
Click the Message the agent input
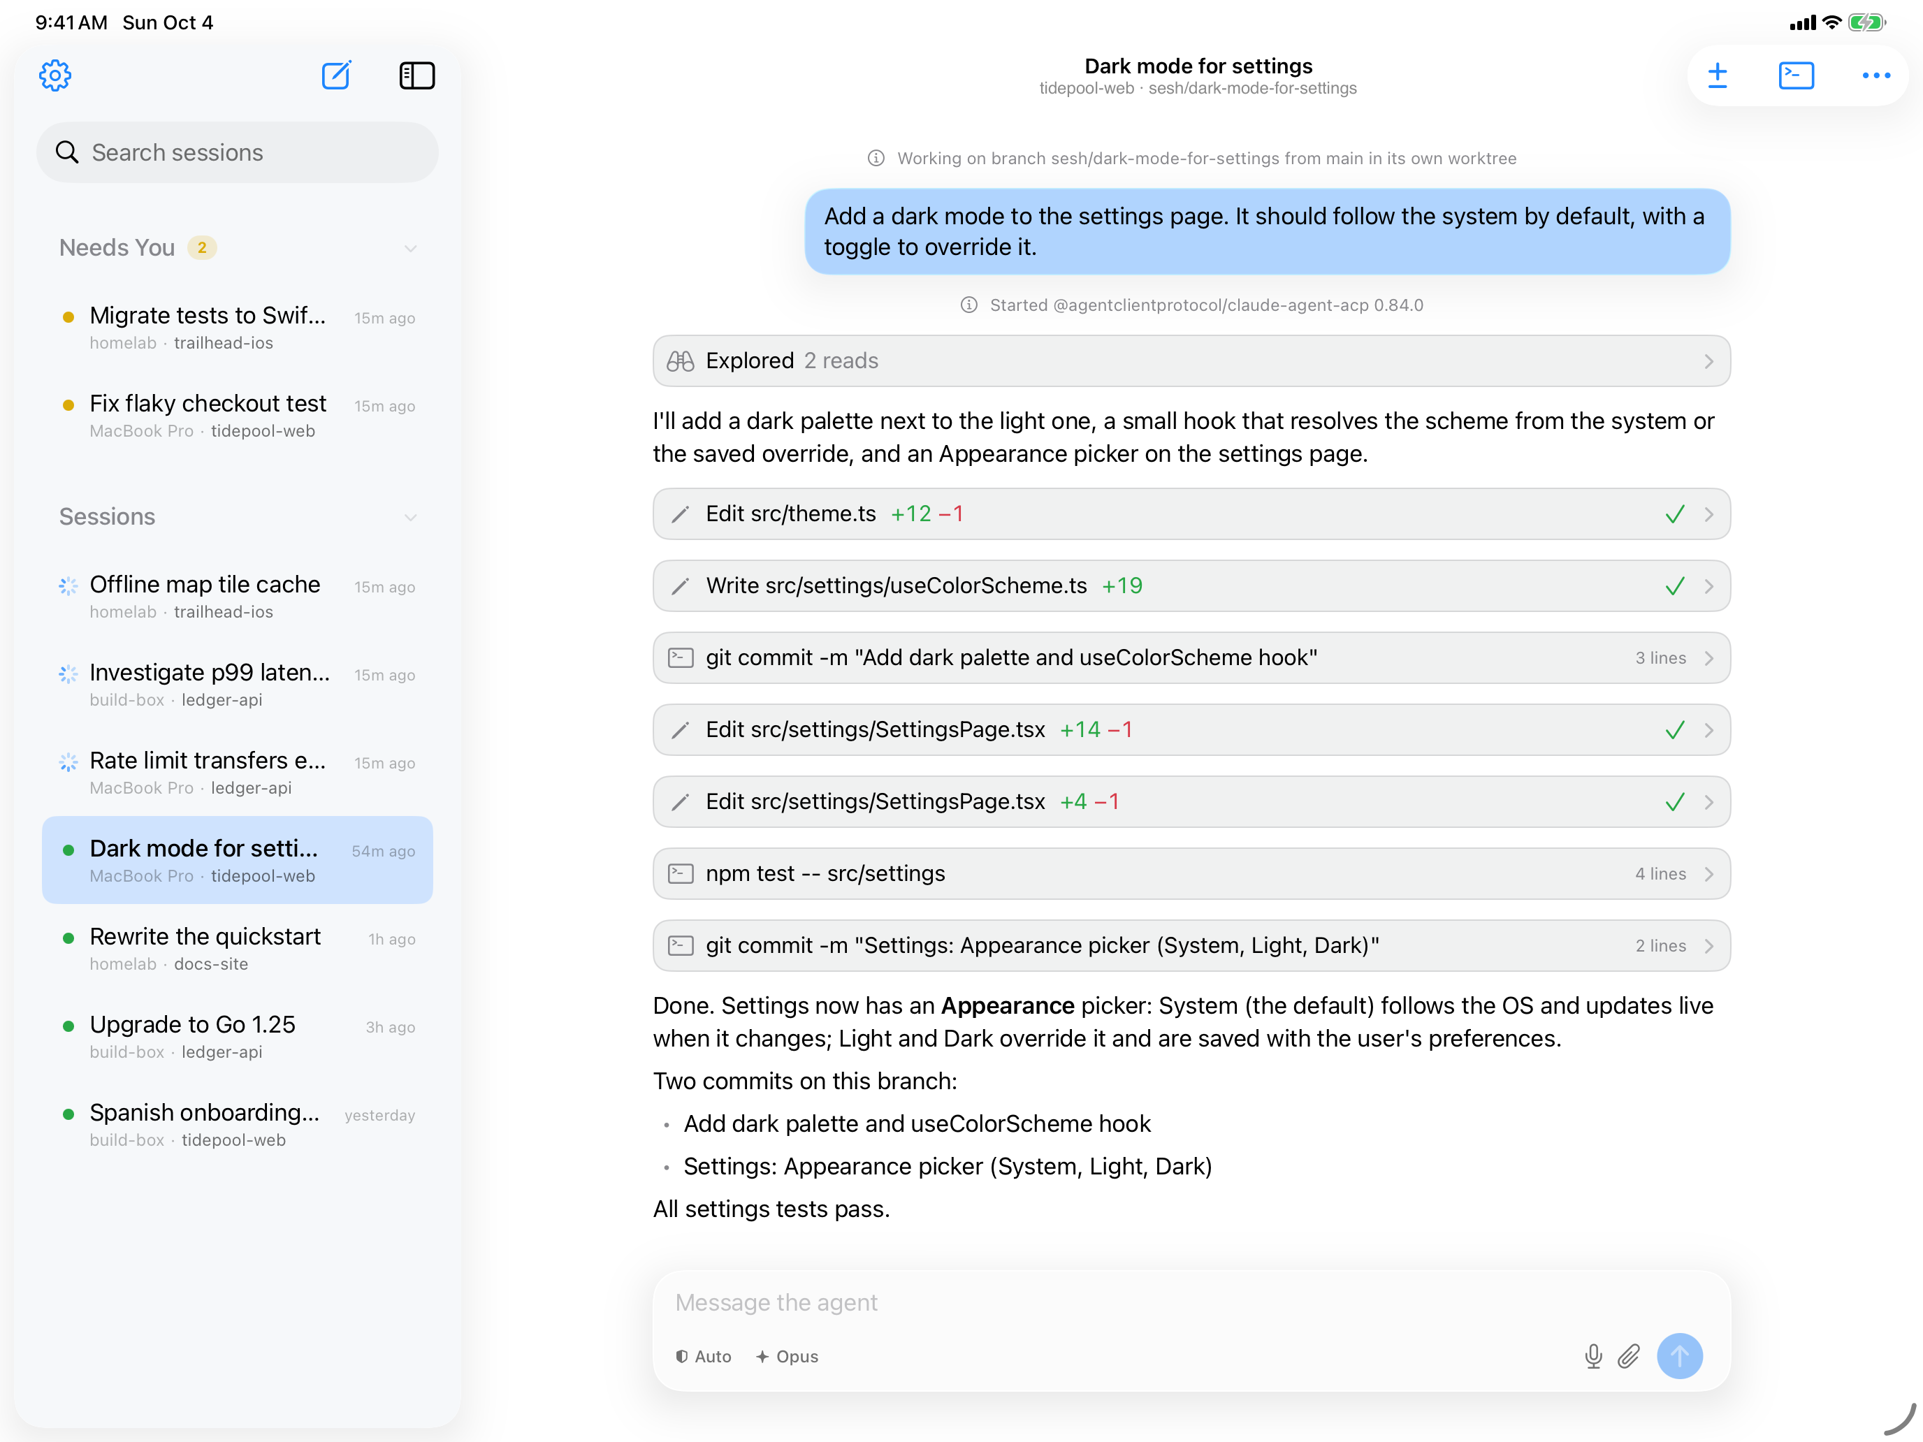click(1191, 1302)
